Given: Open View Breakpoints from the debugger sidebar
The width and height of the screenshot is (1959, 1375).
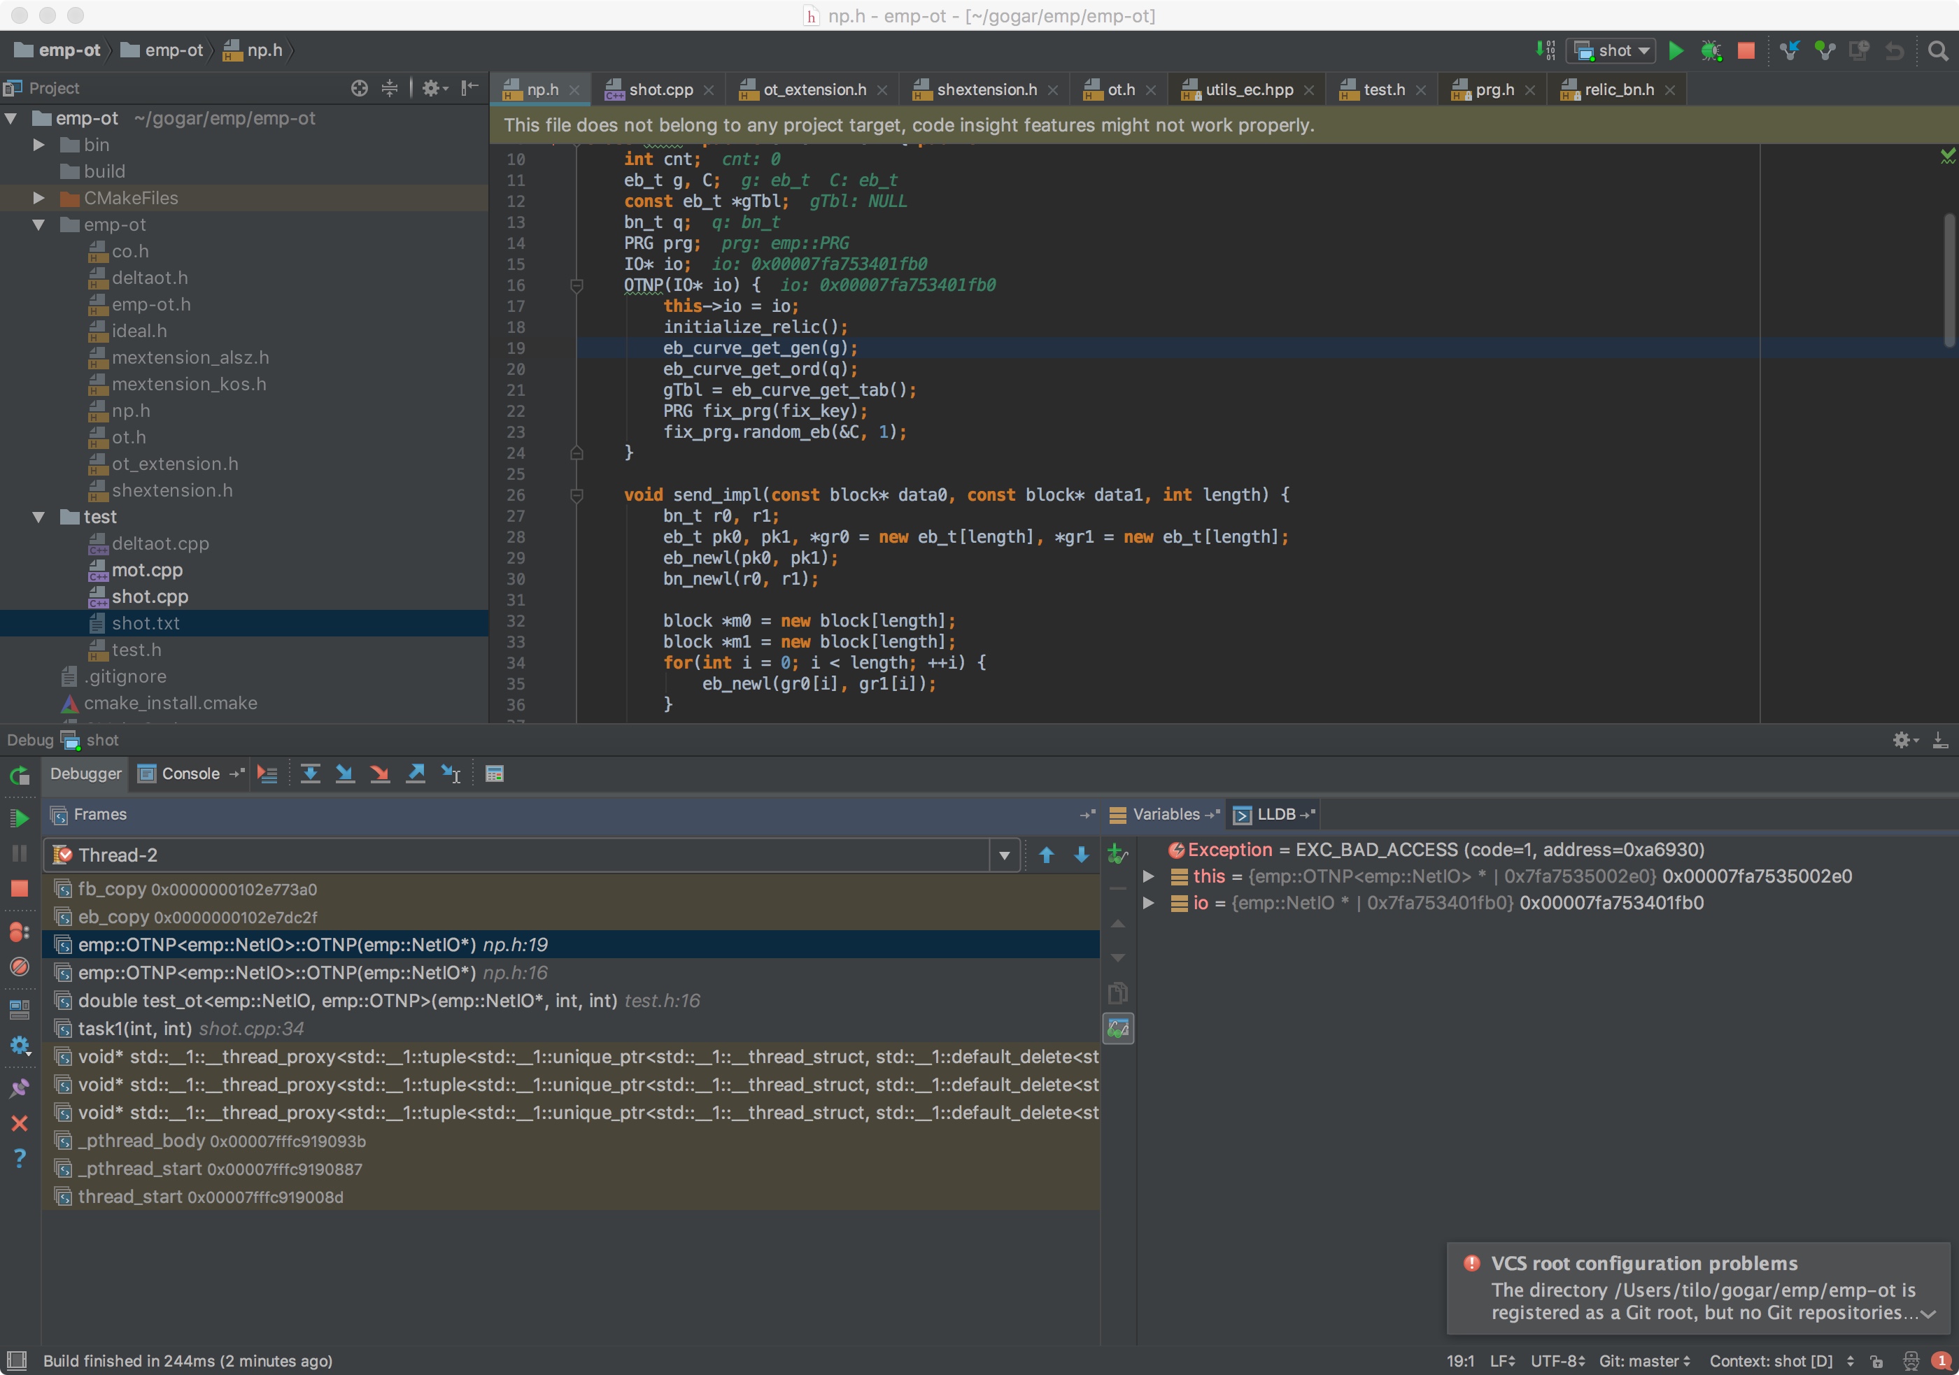Looking at the screenshot, I should [20, 932].
